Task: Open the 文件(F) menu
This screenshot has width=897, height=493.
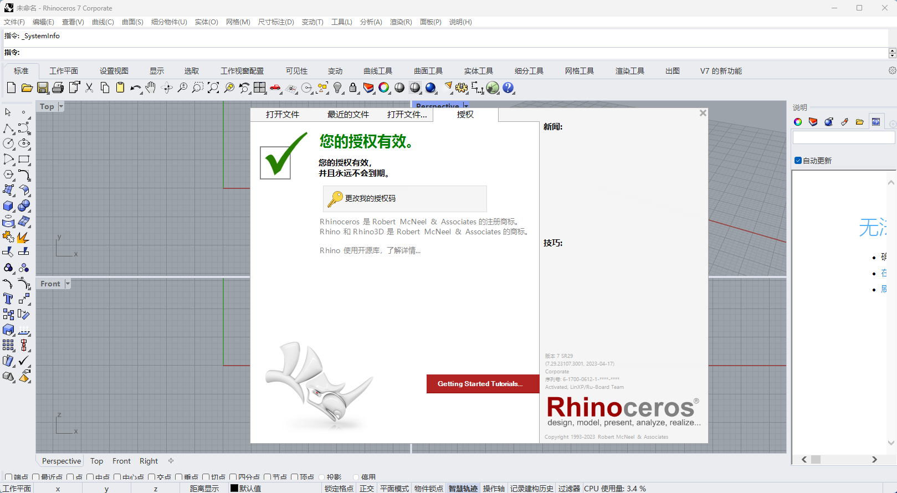Action: [14, 22]
